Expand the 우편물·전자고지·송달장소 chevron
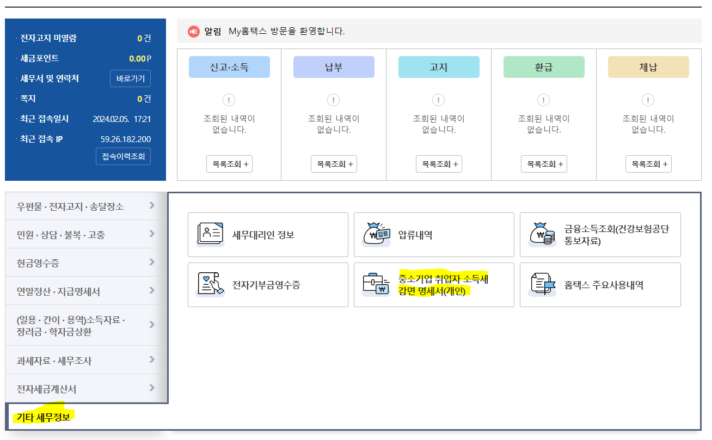712x440 pixels. point(152,206)
